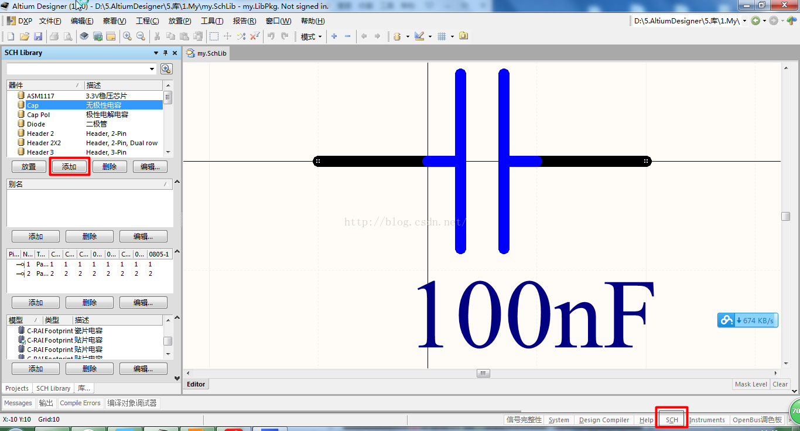Open the component filter combo box dropdown
Screen dimensions: 800x431
(153, 69)
